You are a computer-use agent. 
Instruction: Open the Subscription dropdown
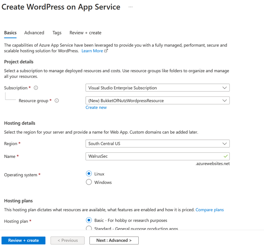[158, 88]
